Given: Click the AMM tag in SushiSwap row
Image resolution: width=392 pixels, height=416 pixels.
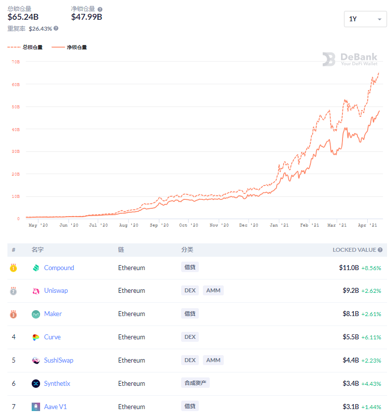Looking at the screenshot, I should click(x=213, y=360).
